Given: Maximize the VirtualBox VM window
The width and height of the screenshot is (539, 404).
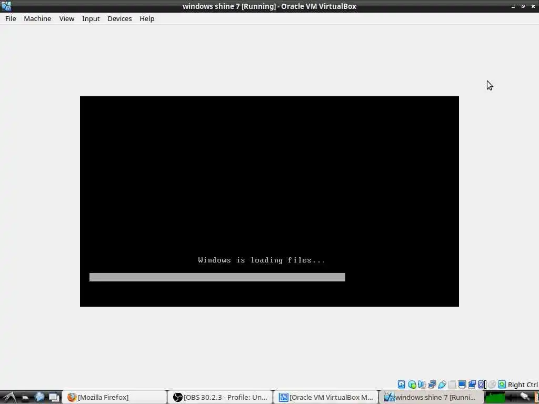Looking at the screenshot, I should (x=523, y=6).
